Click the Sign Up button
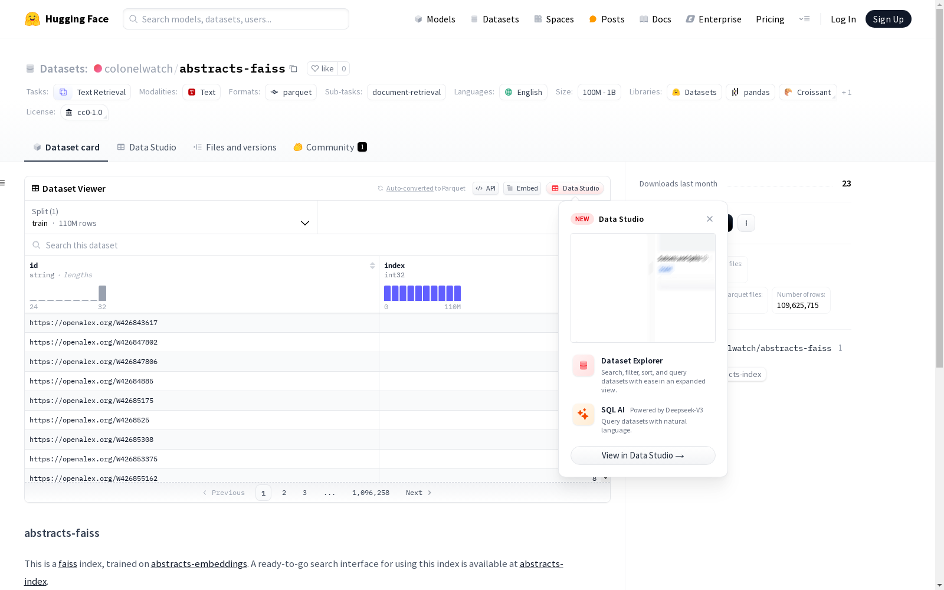 [888, 19]
